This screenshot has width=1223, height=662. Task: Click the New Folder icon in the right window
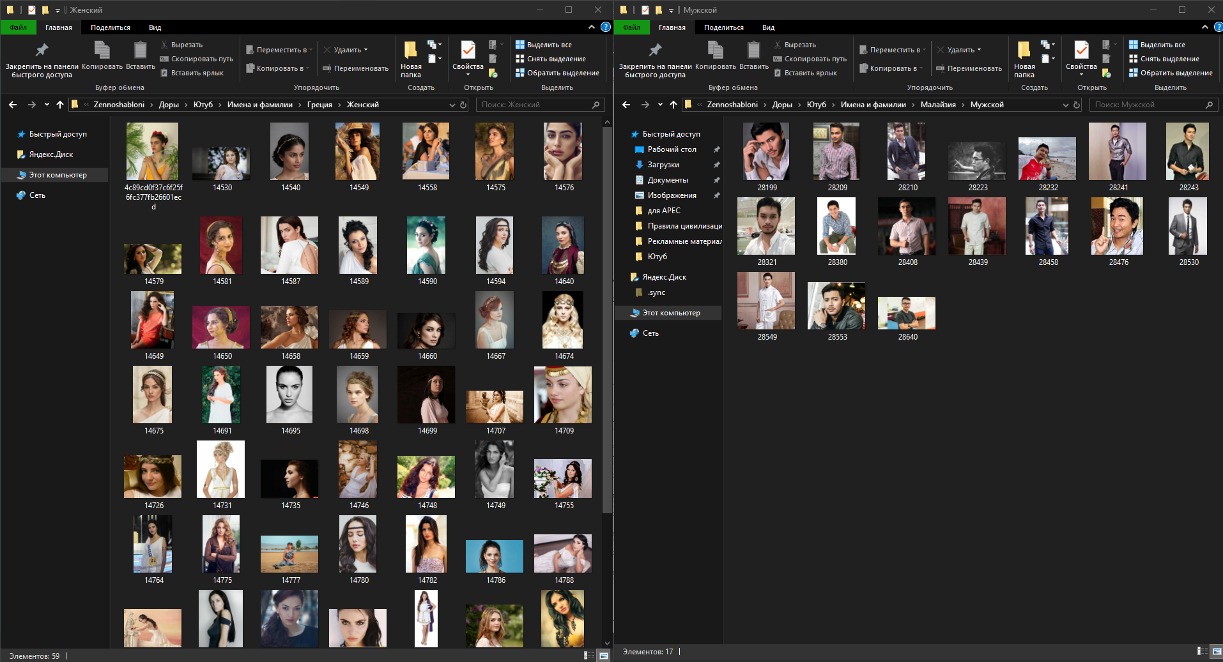point(1024,51)
